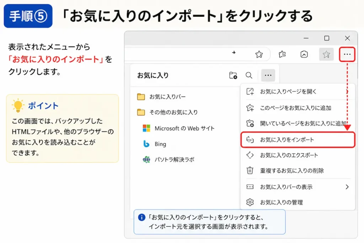Open more options in Favorites panel
This screenshot has width=364, height=243.
click(268, 75)
